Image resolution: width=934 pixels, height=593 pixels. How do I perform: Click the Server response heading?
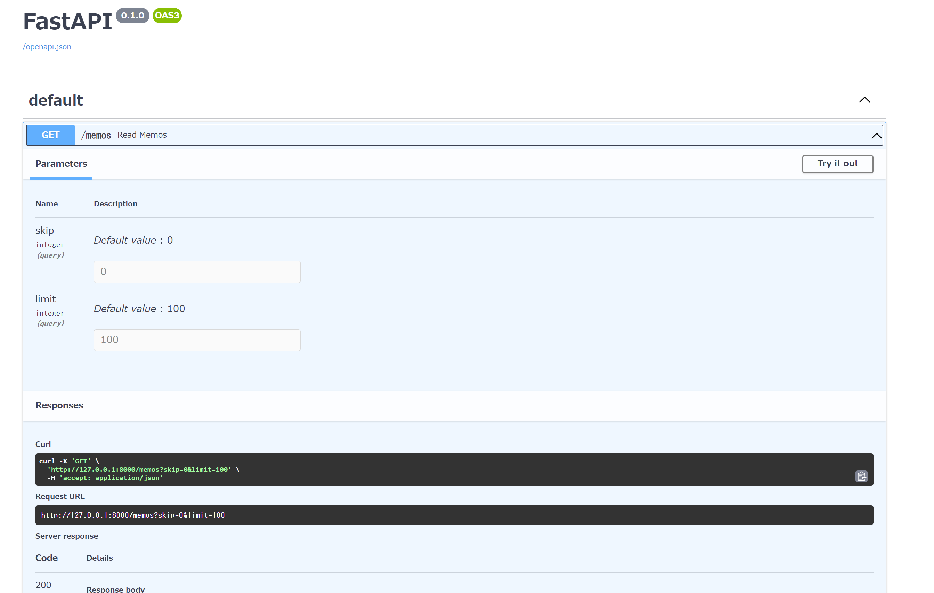coord(67,536)
